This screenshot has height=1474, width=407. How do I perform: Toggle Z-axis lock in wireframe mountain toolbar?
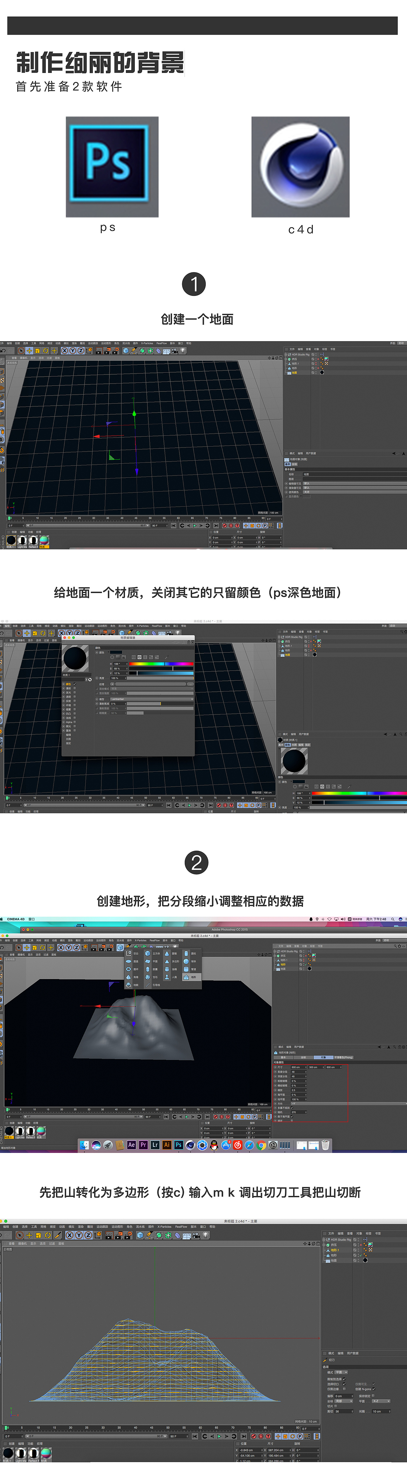(88, 1235)
